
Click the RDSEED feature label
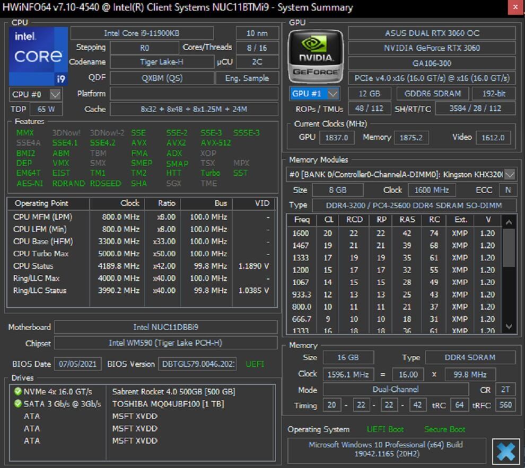(x=106, y=184)
